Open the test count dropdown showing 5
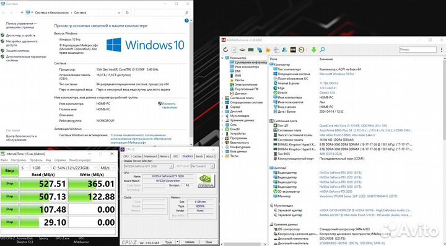446x246 pixels. click(x=24, y=168)
